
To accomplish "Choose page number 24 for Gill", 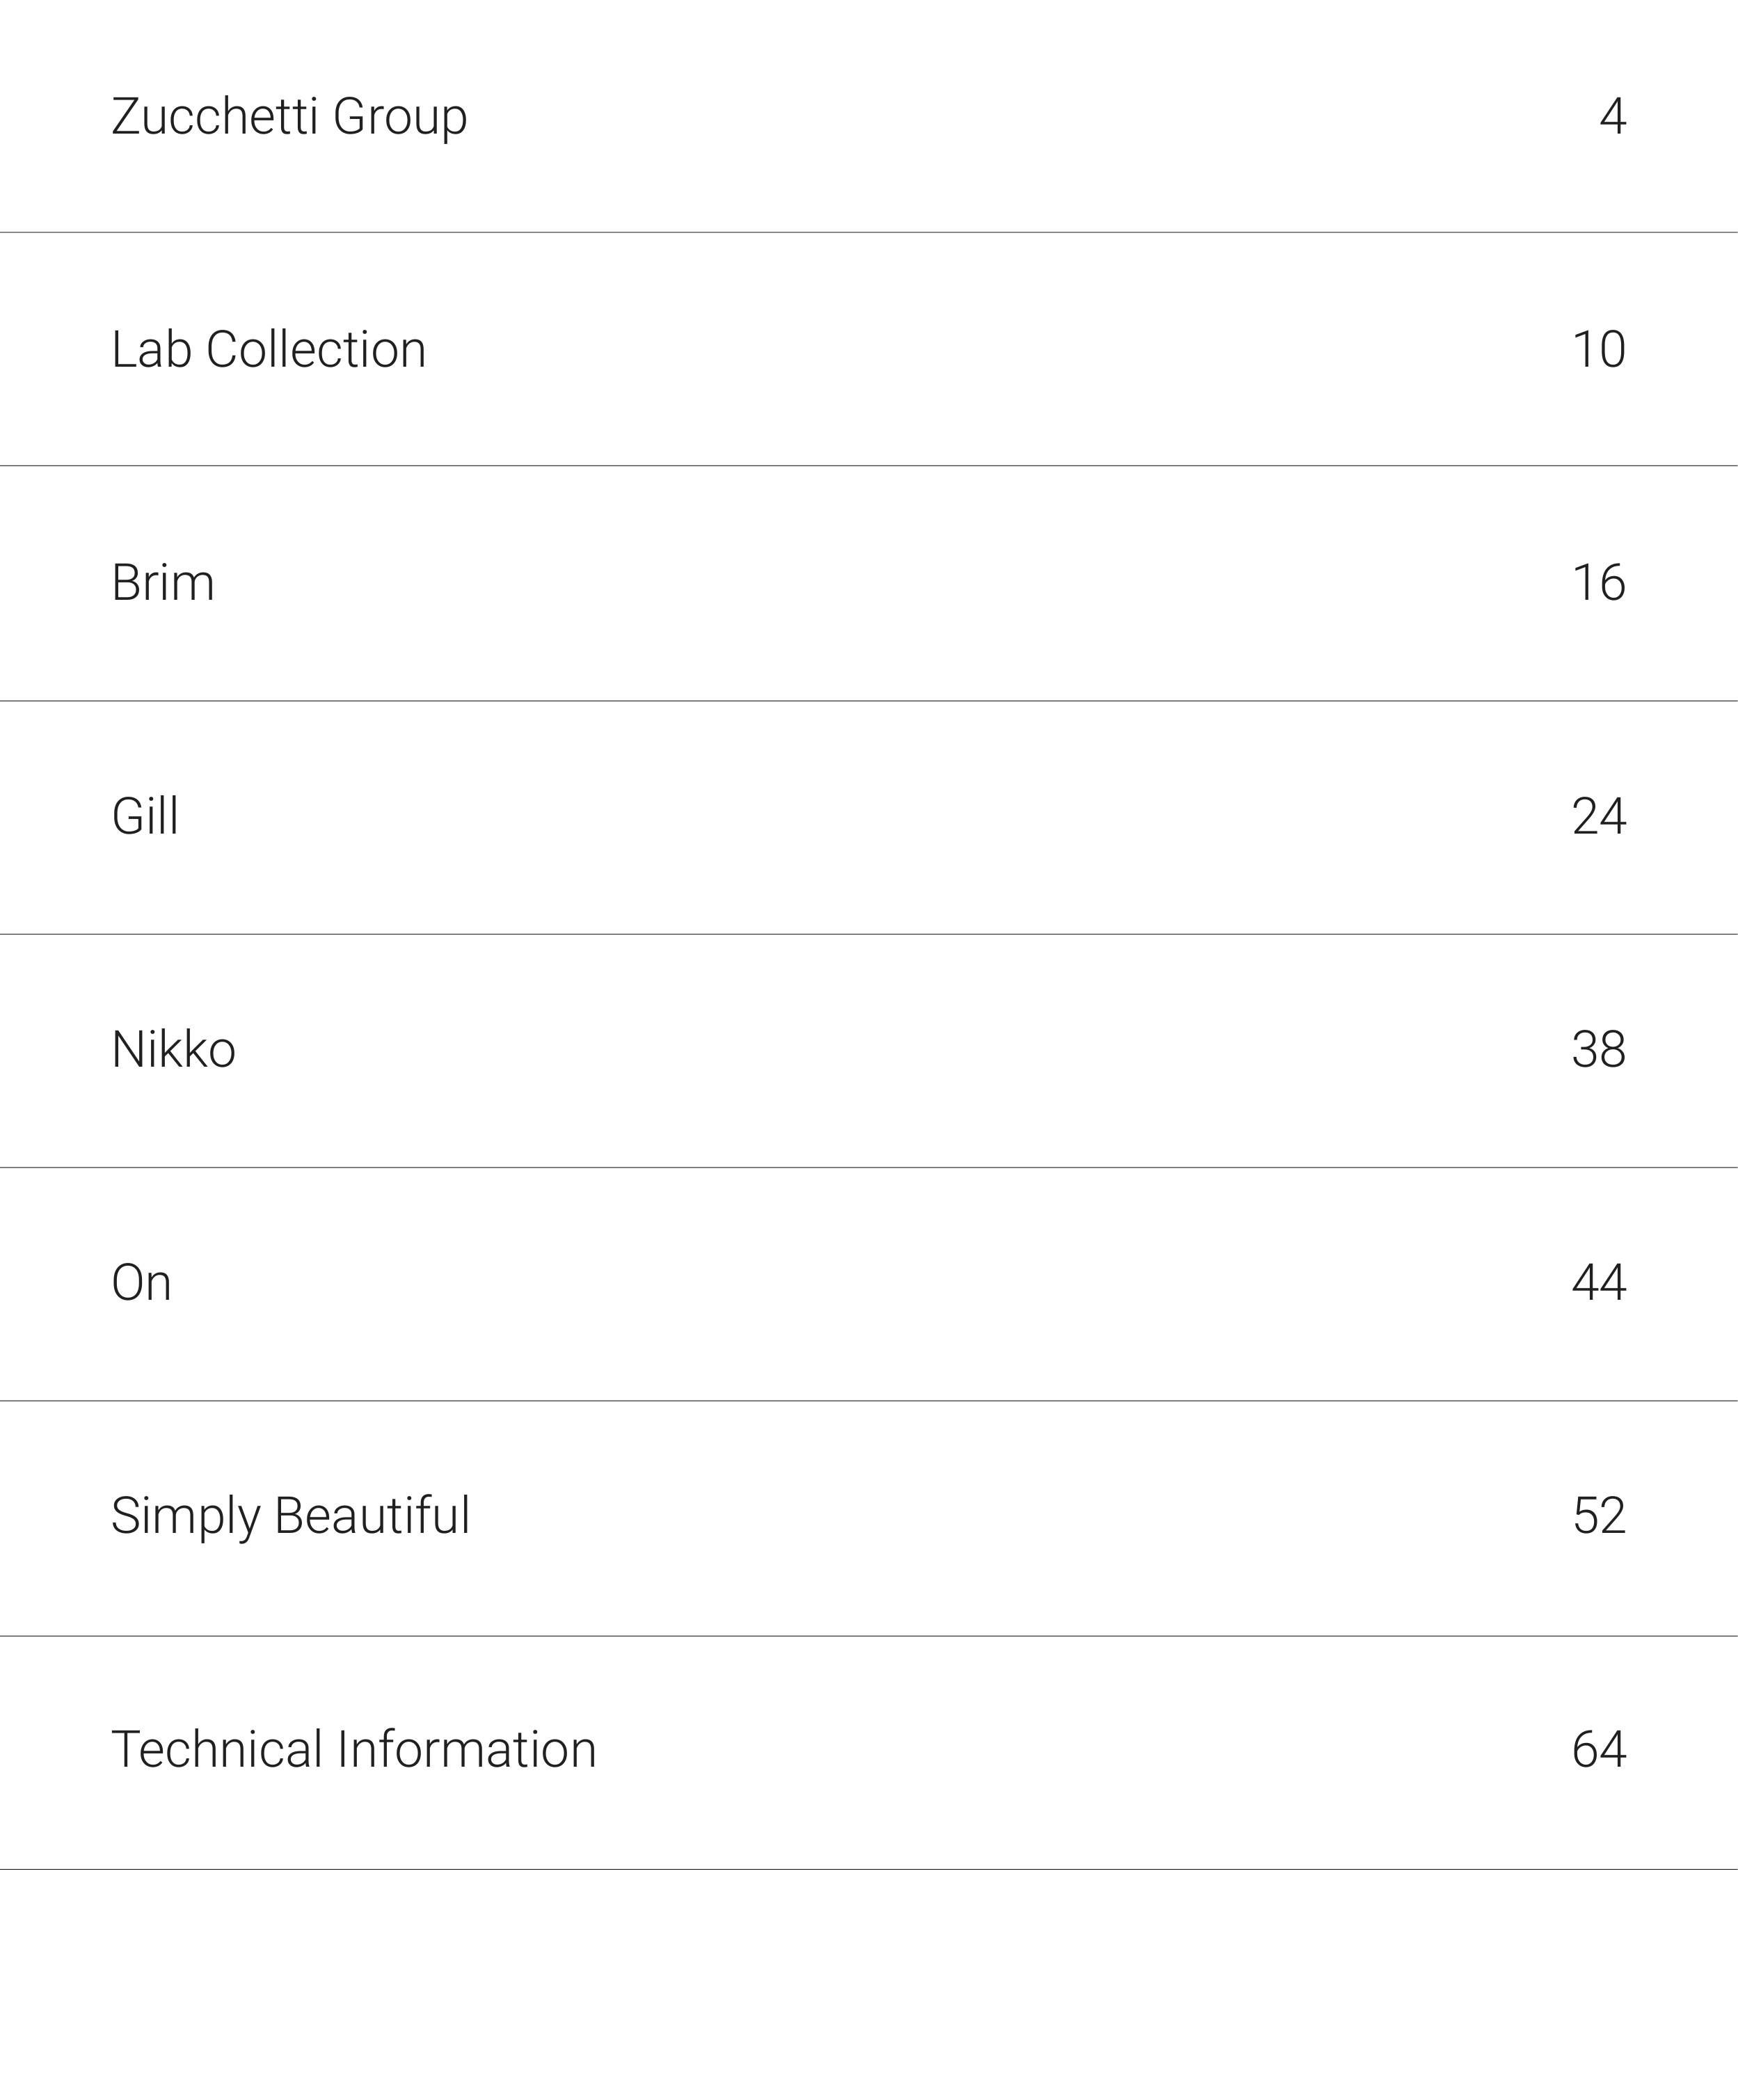I will click(1598, 816).
